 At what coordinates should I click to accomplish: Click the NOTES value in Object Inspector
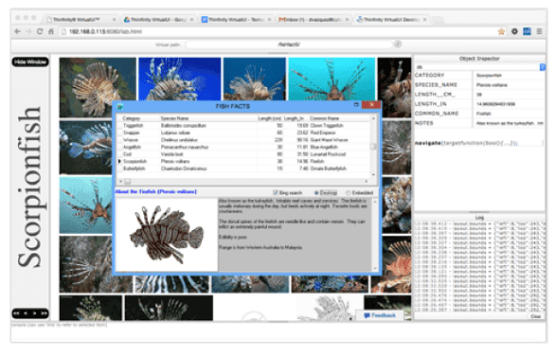click(510, 123)
